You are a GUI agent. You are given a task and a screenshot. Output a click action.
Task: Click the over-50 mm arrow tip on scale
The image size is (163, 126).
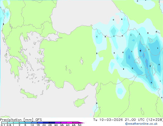pos(81,123)
